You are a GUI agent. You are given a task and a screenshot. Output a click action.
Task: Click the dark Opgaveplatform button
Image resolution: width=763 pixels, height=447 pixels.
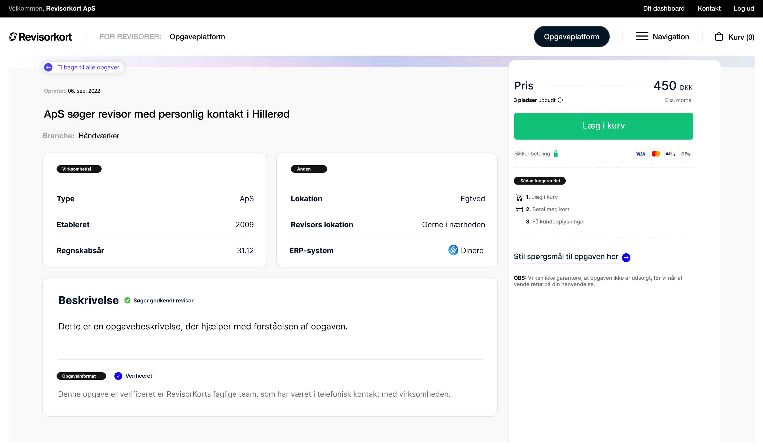pos(571,37)
